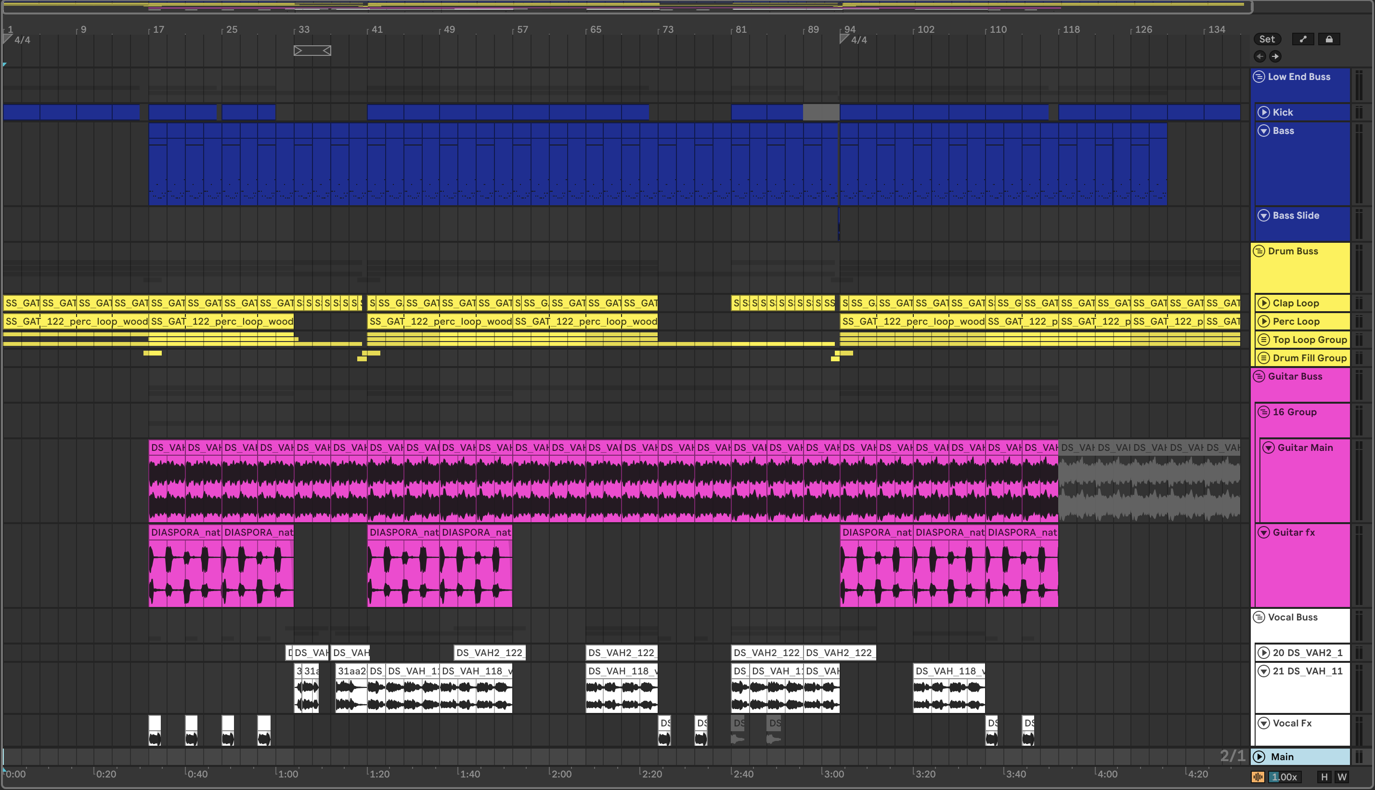The image size is (1375, 790).
Task: Select the grey deactivated Kick clip
Action: pyautogui.click(x=821, y=112)
